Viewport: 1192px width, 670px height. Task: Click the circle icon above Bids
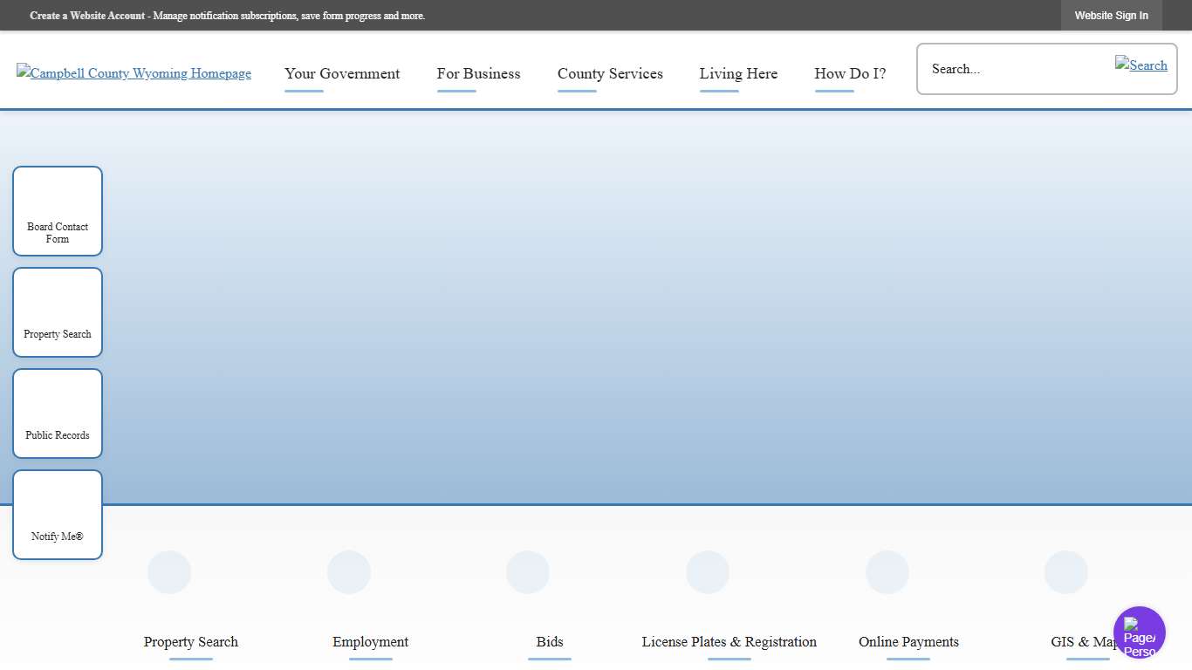point(528,572)
